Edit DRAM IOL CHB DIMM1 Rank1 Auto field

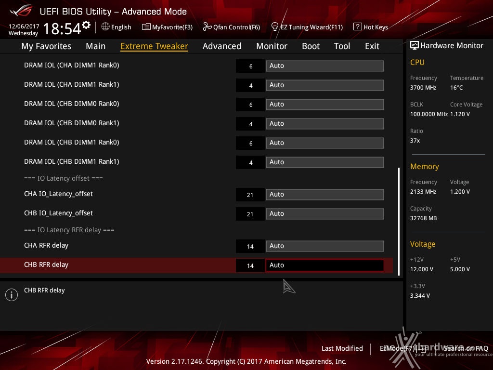point(325,162)
